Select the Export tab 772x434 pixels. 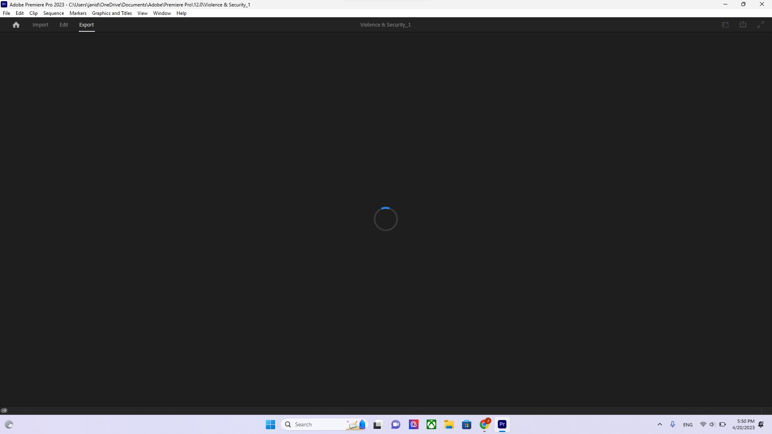pyautogui.click(x=86, y=25)
